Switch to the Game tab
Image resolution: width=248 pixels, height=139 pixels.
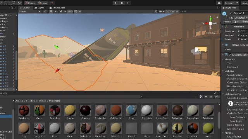[x=40, y=8]
